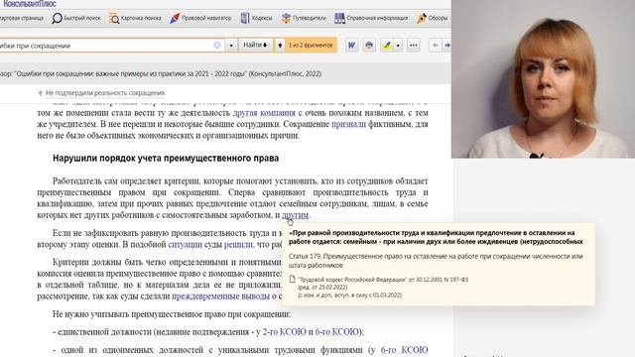Navigate back with the left arrow
Viewport: 635px width, 357px height.
435,46
